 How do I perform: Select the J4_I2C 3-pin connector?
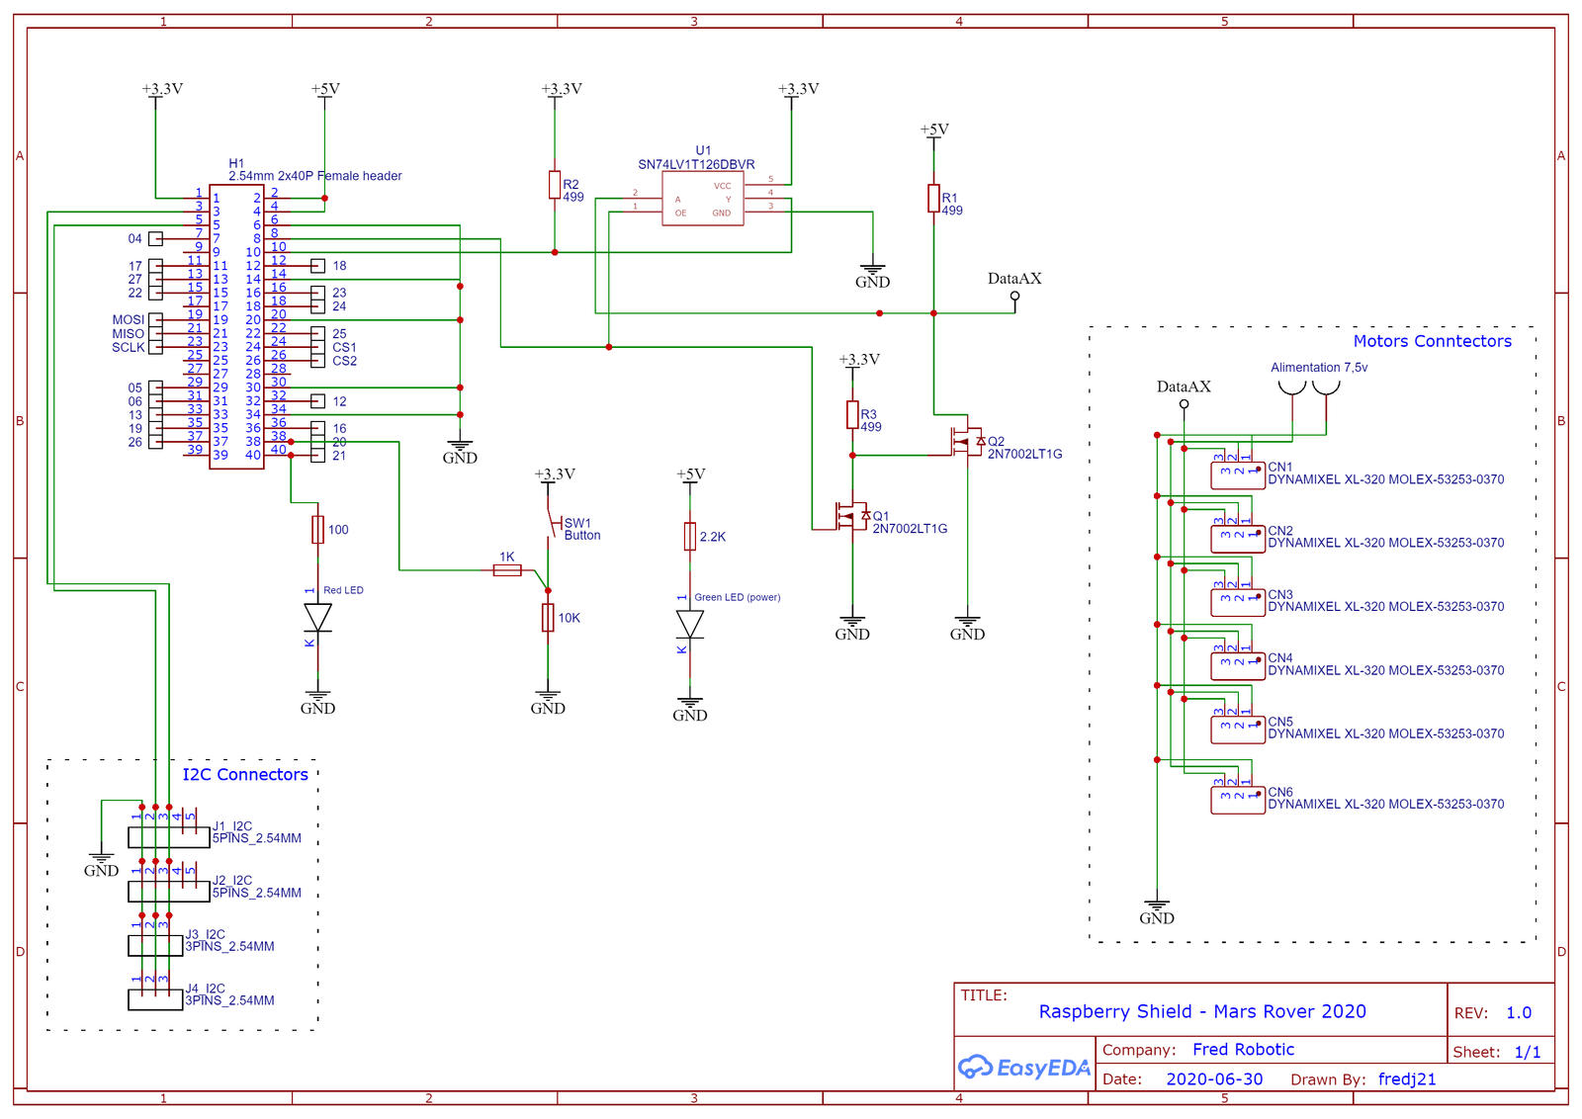(155, 999)
